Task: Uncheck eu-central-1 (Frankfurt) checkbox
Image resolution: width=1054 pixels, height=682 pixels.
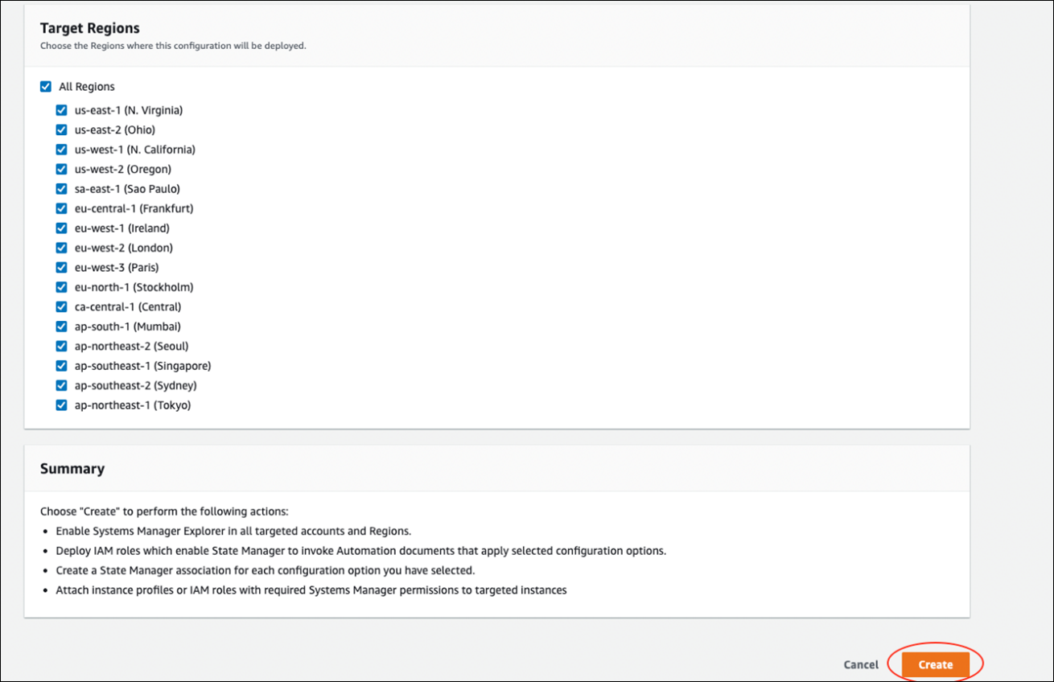Action: [61, 208]
